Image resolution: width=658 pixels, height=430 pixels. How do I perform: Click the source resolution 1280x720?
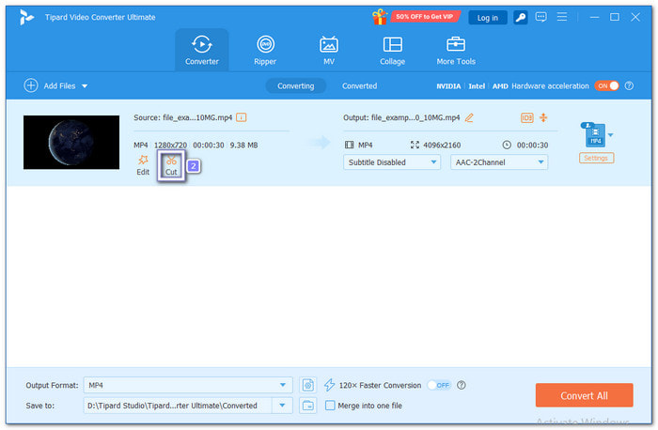pos(170,145)
